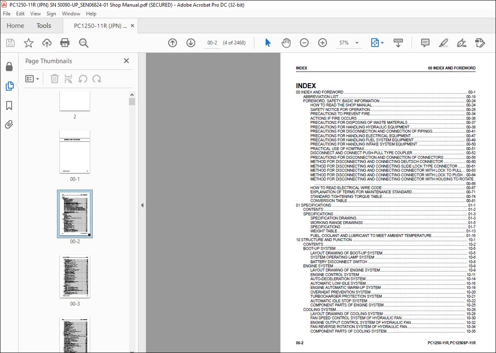Open the read mode keyboard icon
The image size is (496, 353).
pyautogui.click(x=398, y=43)
